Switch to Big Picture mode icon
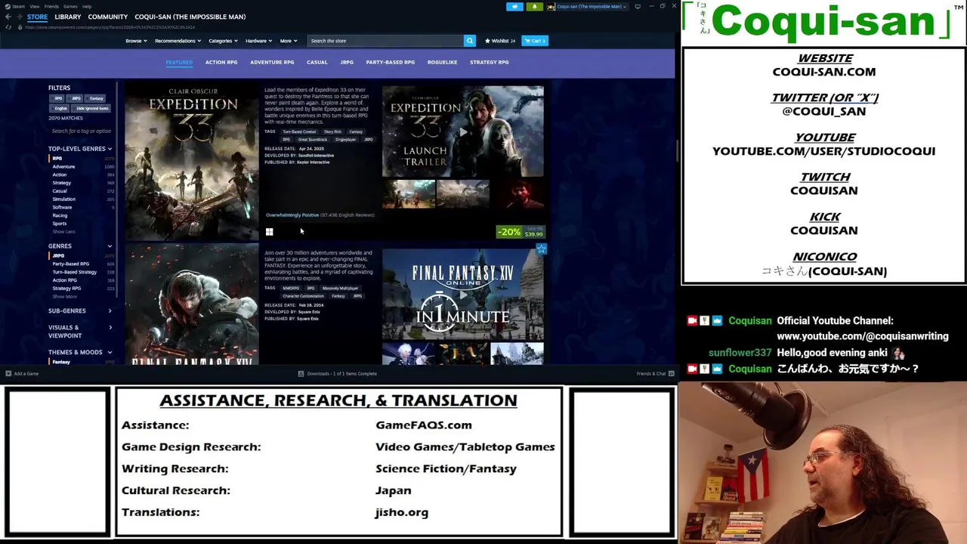 coord(638,7)
